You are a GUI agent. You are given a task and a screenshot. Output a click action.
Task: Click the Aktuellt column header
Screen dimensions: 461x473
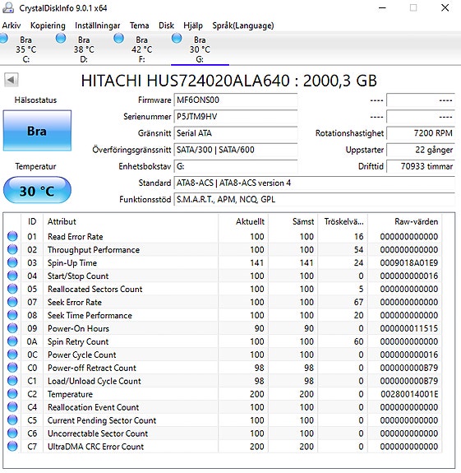point(243,222)
